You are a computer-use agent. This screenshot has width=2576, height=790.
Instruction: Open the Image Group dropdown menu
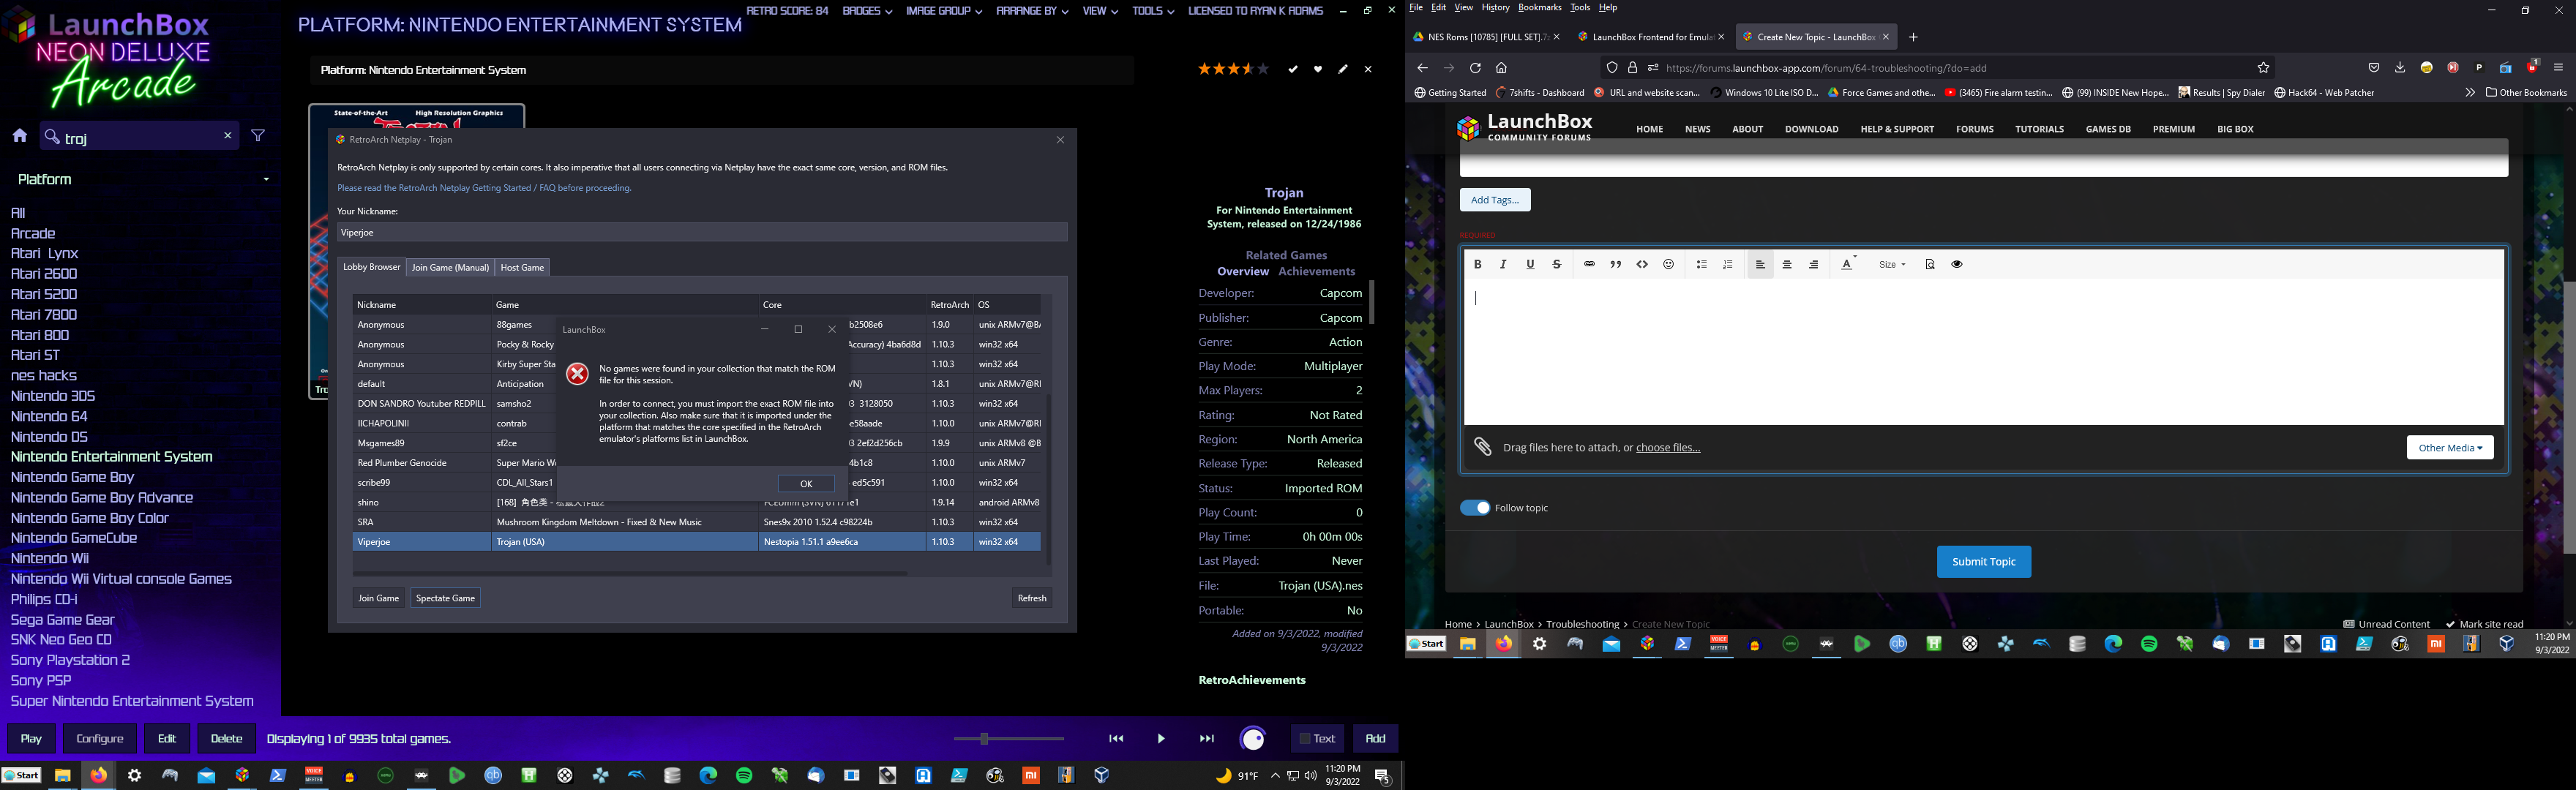click(944, 11)
